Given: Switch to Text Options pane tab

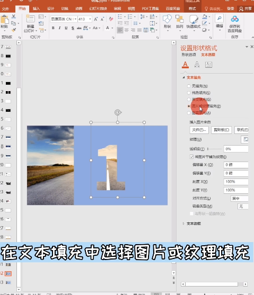Looking at the screenshot, I should [x=208, y=55].
